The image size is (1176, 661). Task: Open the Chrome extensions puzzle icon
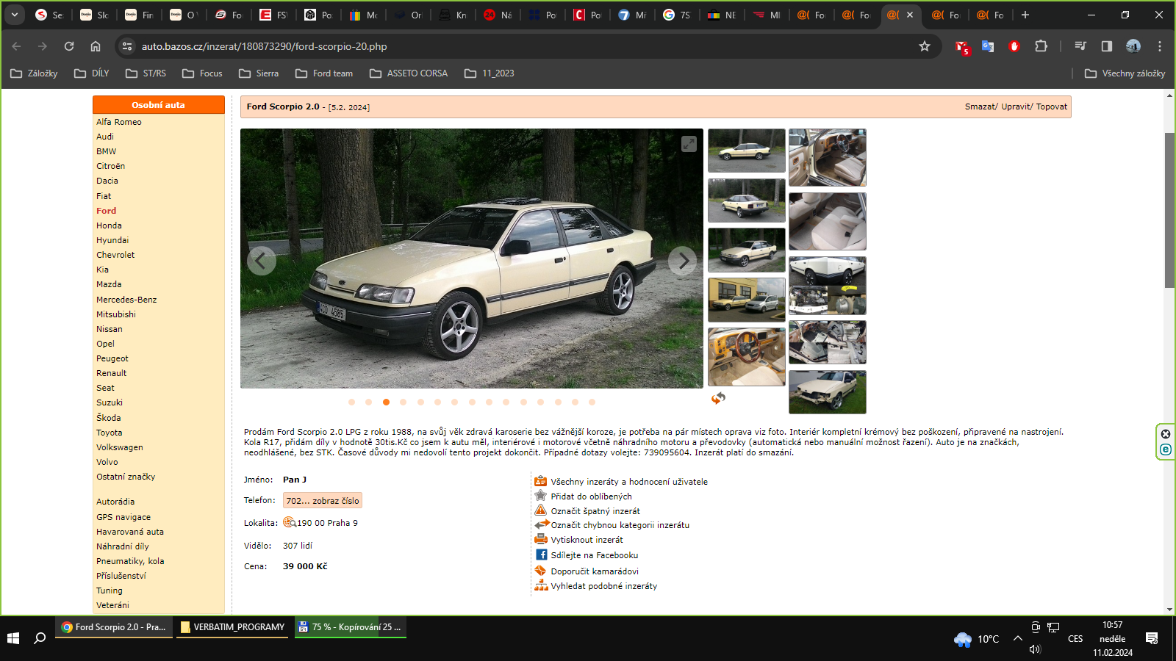pyautogui.click(x=1041, y=46)
